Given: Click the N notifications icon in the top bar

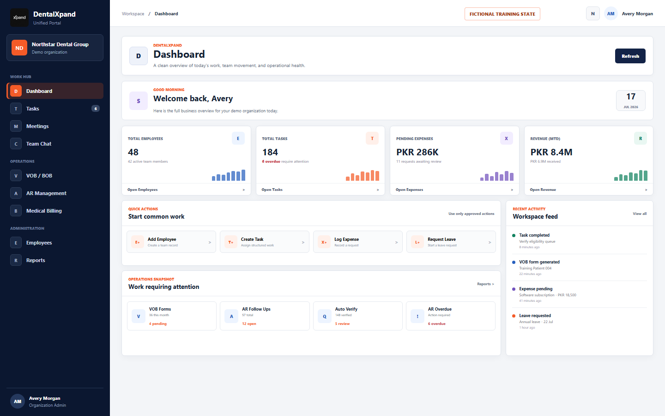Looking at the screenshot, I should tap(593, 13).
